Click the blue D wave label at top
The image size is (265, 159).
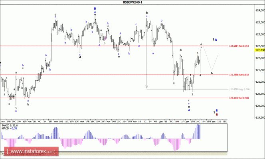[95, 9]
